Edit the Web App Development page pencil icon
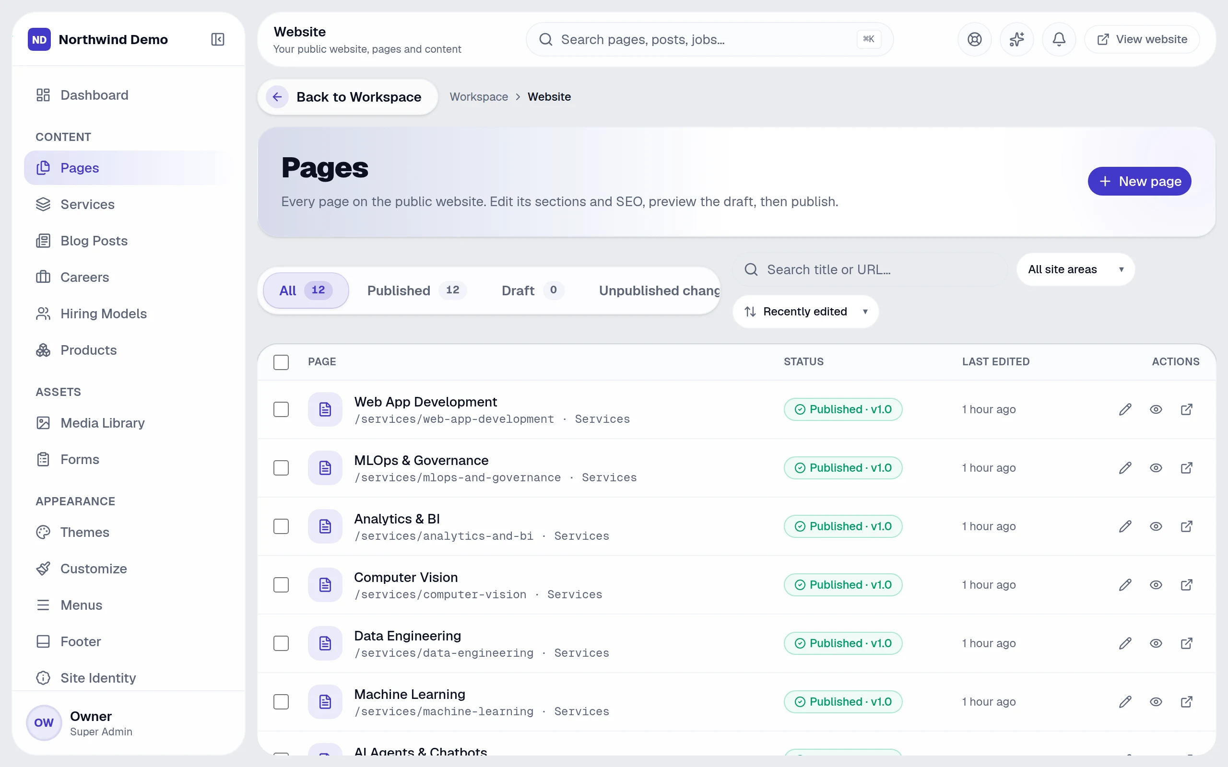 point(1125,409)
